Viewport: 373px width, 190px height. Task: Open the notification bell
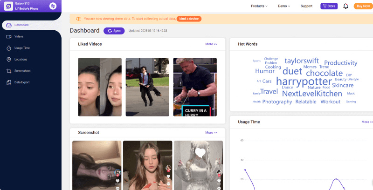tap(345, 6)
